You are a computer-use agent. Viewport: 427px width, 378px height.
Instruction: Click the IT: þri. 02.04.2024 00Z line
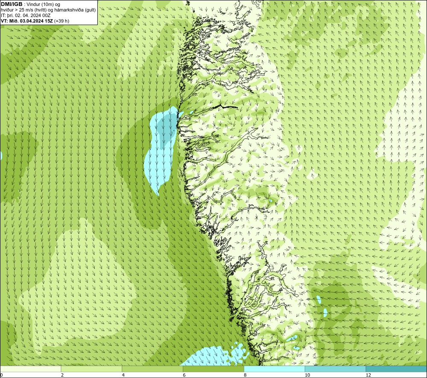coord(26,15)
